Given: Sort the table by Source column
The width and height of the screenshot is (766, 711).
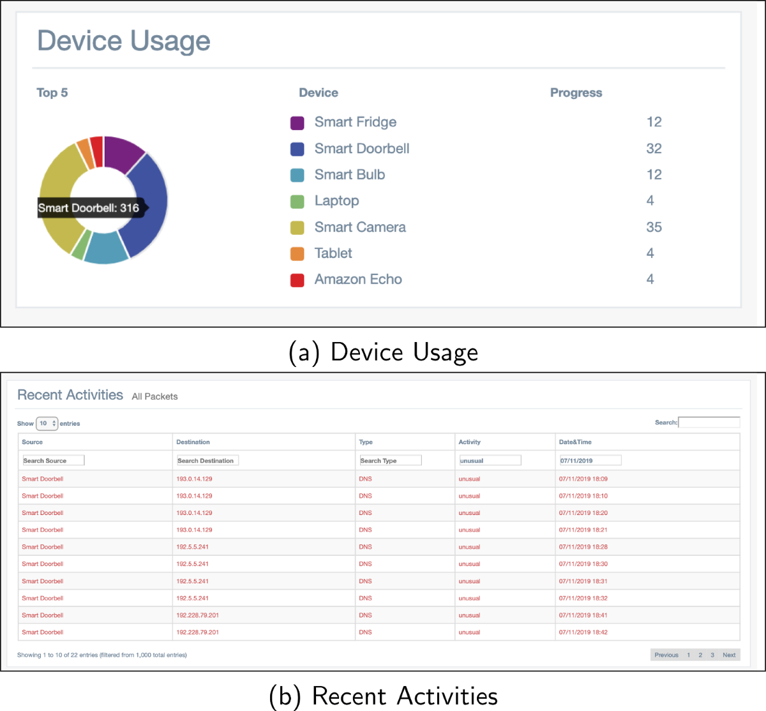Looking at the screenshot, I should (x=33, y=442).
